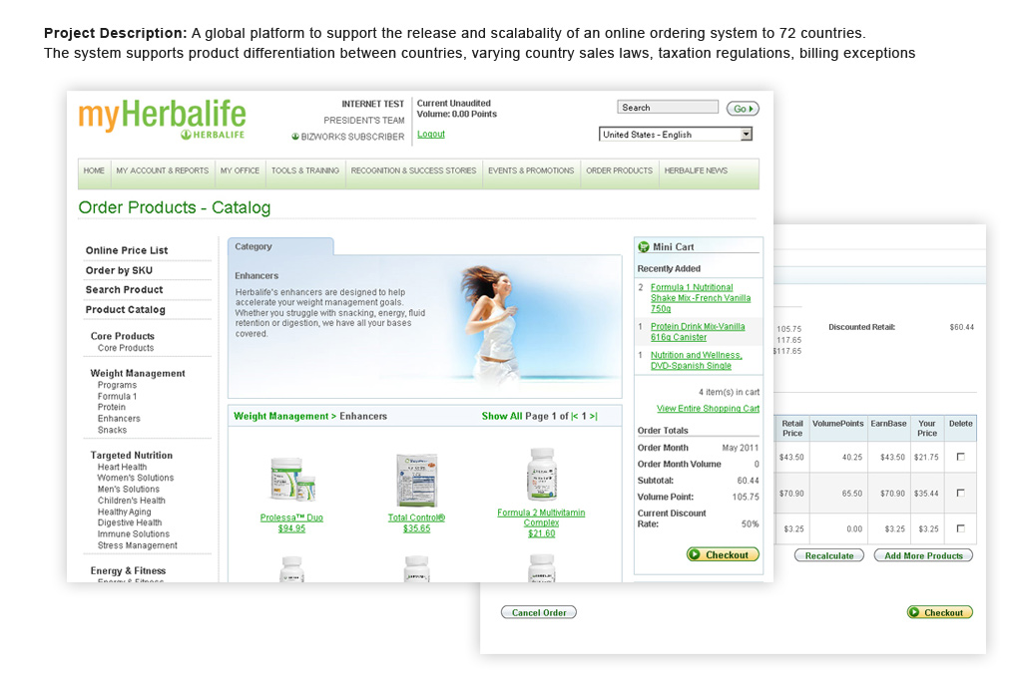The image size is (1022, 688).
Task: Open Search Product page
Action: click(124, 289)
